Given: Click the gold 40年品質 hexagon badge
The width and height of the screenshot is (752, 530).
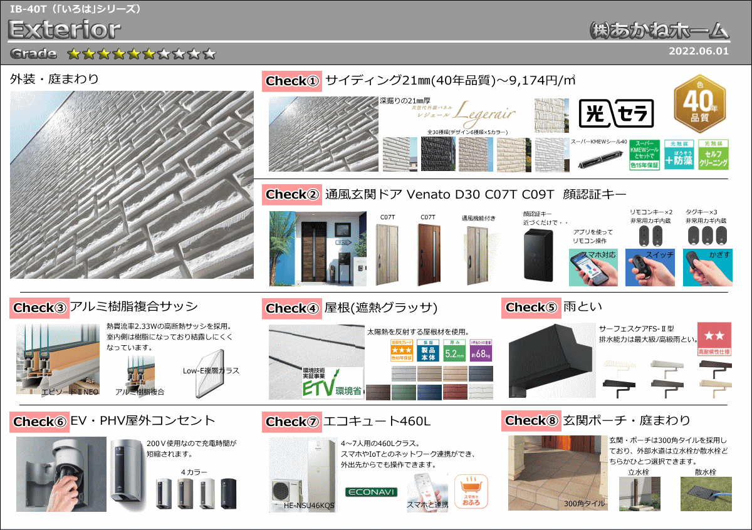Looking at the screenshot, I should (x=701, y=103).
